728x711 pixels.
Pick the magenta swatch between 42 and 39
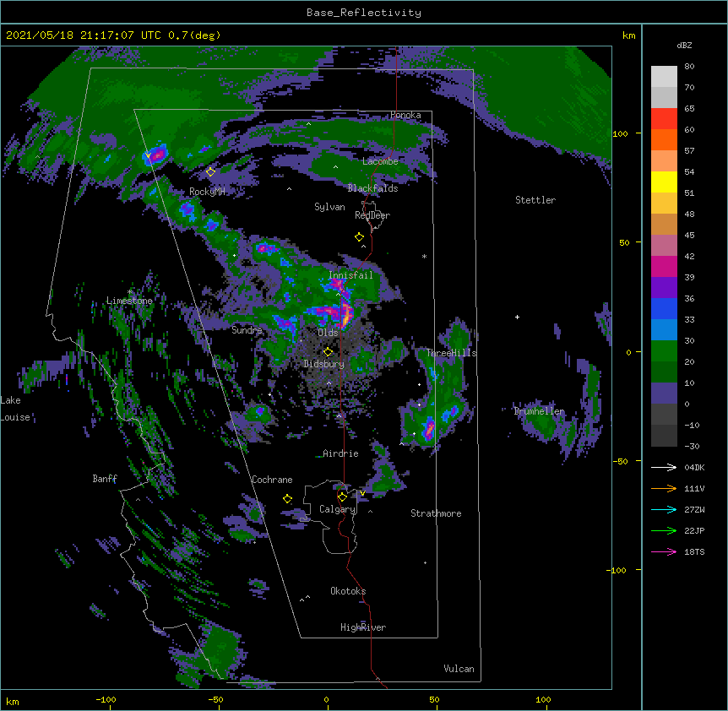coord(664,266)
